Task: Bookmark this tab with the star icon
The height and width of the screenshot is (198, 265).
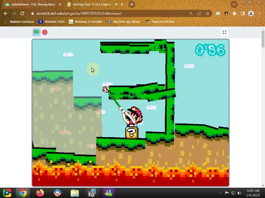Action: click(x=208, y=13)
